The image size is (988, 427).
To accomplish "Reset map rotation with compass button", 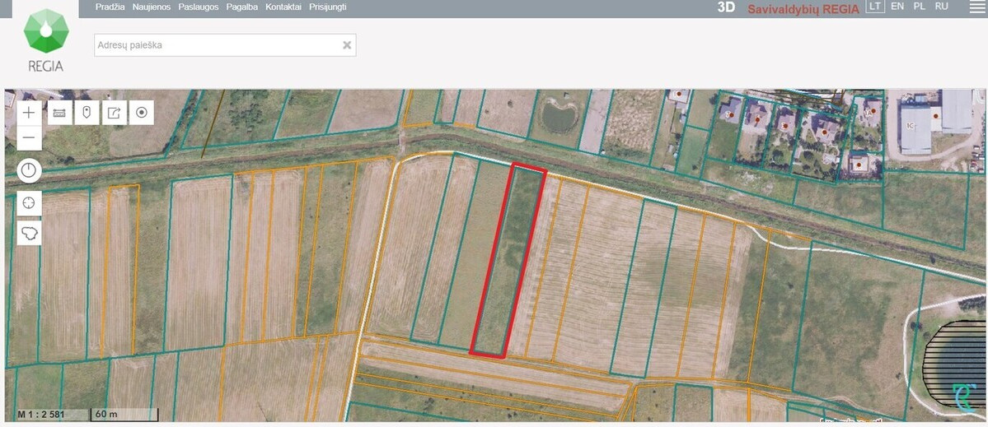I will click(29, 170).
